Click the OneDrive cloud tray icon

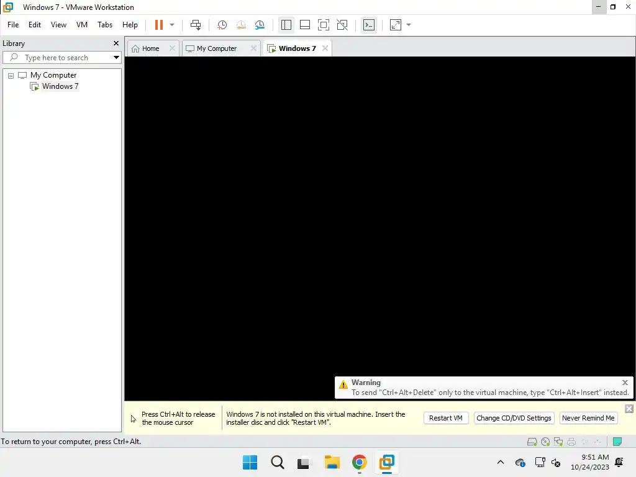pos(520,462)
